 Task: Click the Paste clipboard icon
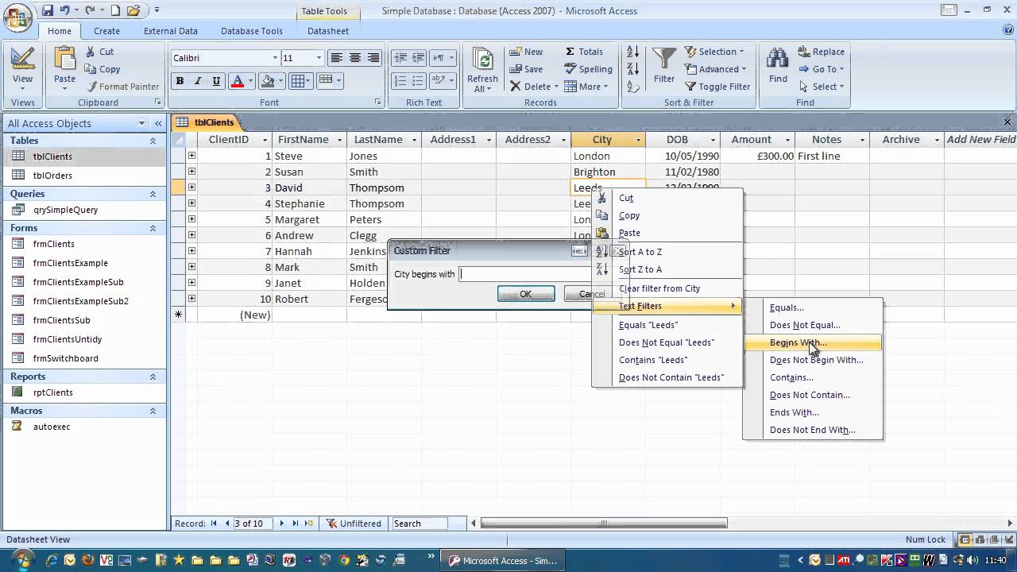tap(64, 58)
